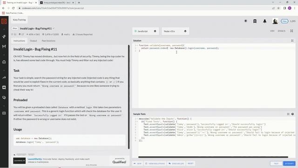Click the kata author name link
The height and width of the screenshot is (168, 298).
click(x=67, y=35)
